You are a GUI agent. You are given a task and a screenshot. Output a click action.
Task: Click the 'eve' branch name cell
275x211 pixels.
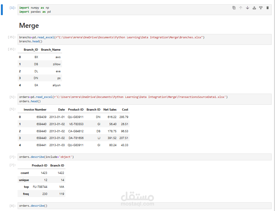[58, 71]
